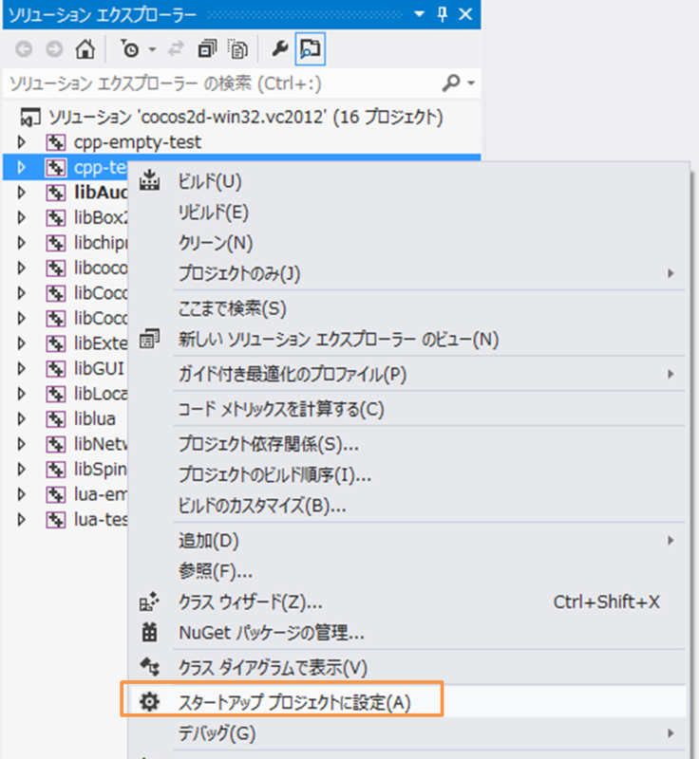
Task: Choose クラス ダイアグラムで表示(V)
Action: coord(407,668)
